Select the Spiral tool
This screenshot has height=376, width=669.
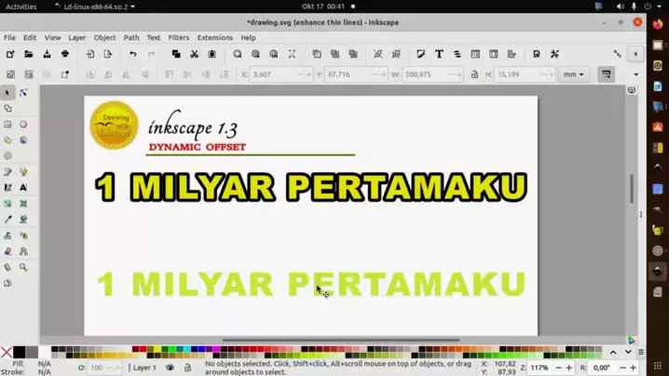(8, 155)
